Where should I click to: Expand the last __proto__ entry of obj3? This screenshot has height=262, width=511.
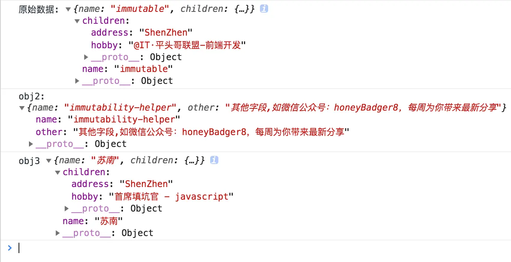pos(58,233)
